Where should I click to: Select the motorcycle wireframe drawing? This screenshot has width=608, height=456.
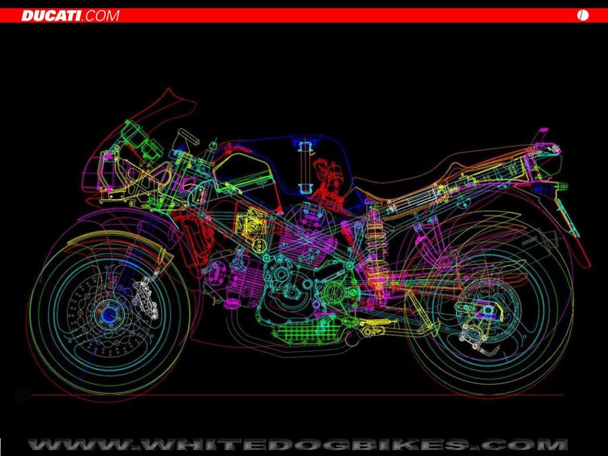(x=309, y=246)
